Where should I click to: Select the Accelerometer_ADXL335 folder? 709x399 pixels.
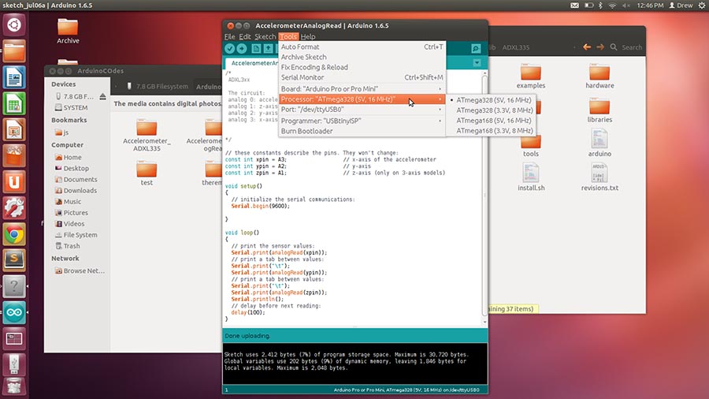(147, 136)
